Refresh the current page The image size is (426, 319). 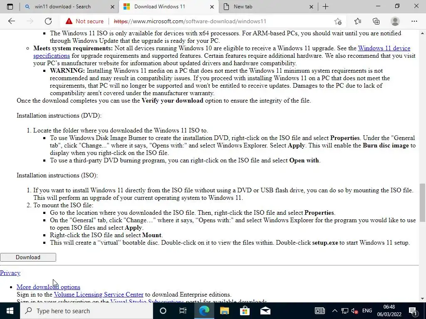[x=48, y=21]
